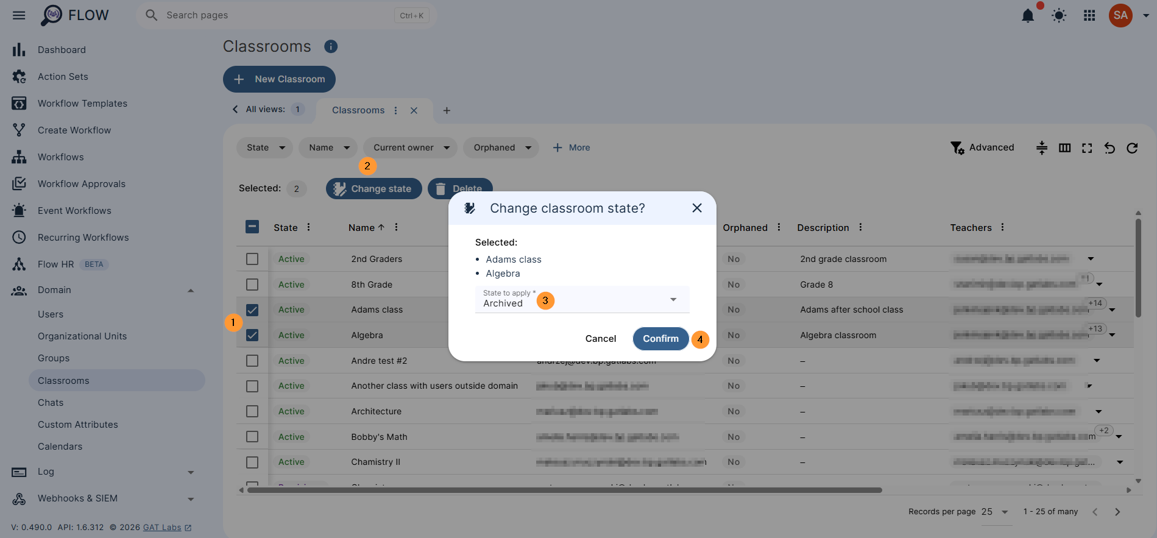The height and width of the screenshot is (538, 1157).
Task: Toggle the select-all header checkbox
Action: (252, 227)
